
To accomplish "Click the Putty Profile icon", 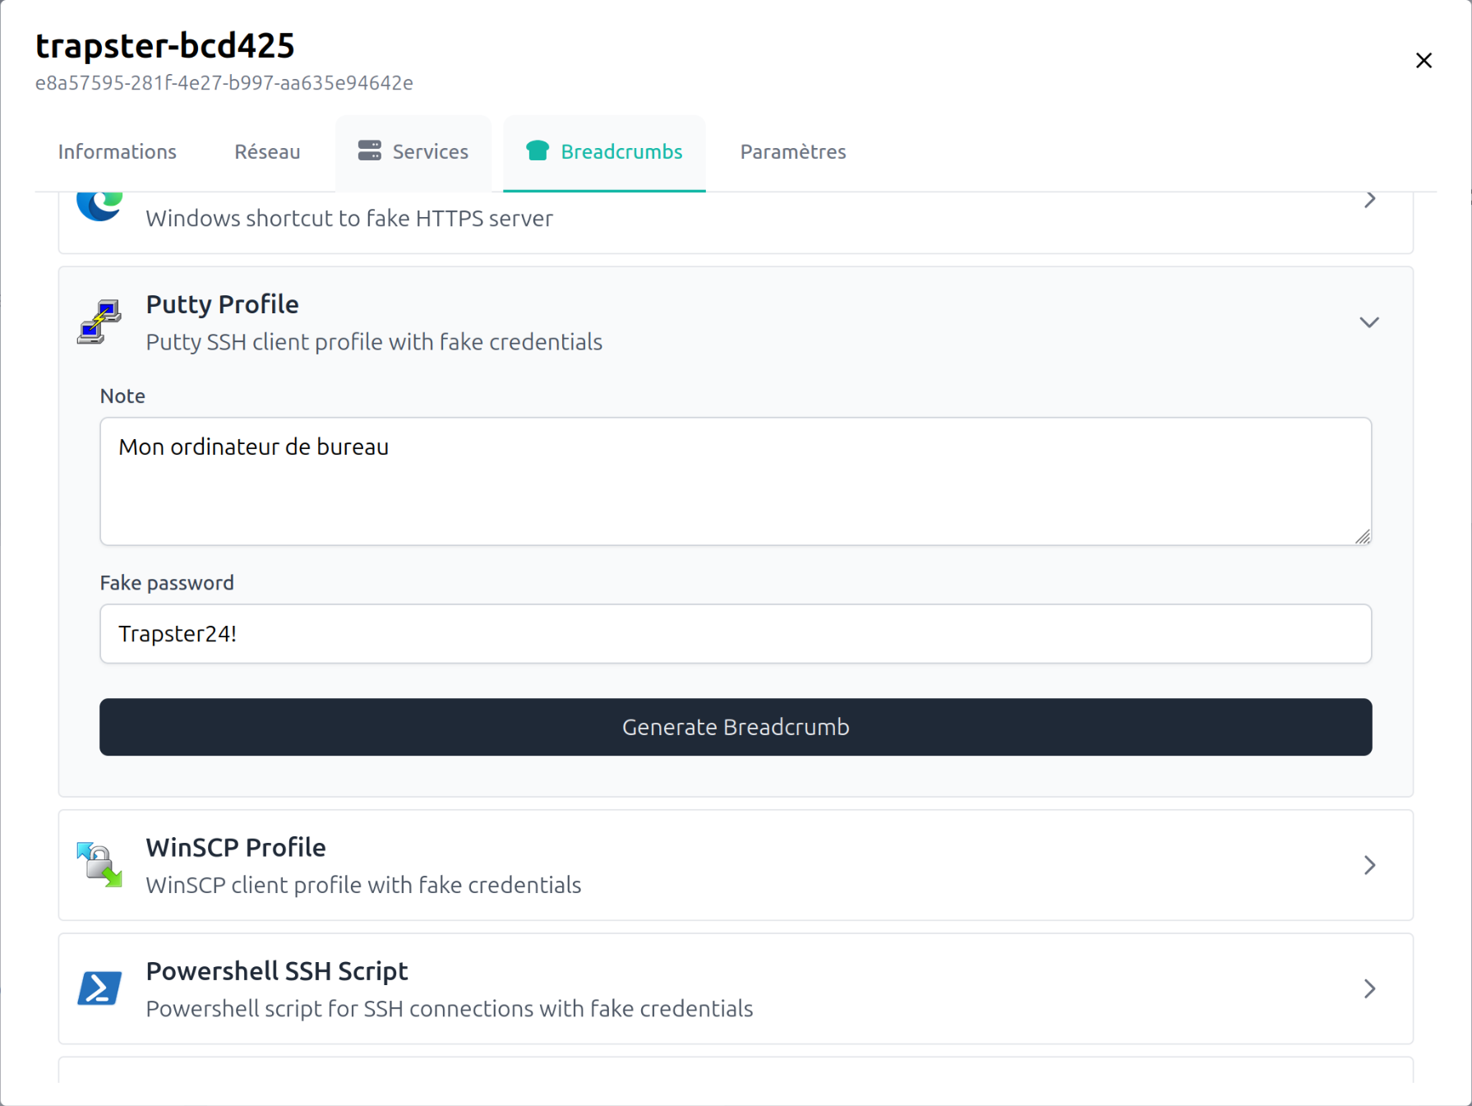I will [99, 322].
